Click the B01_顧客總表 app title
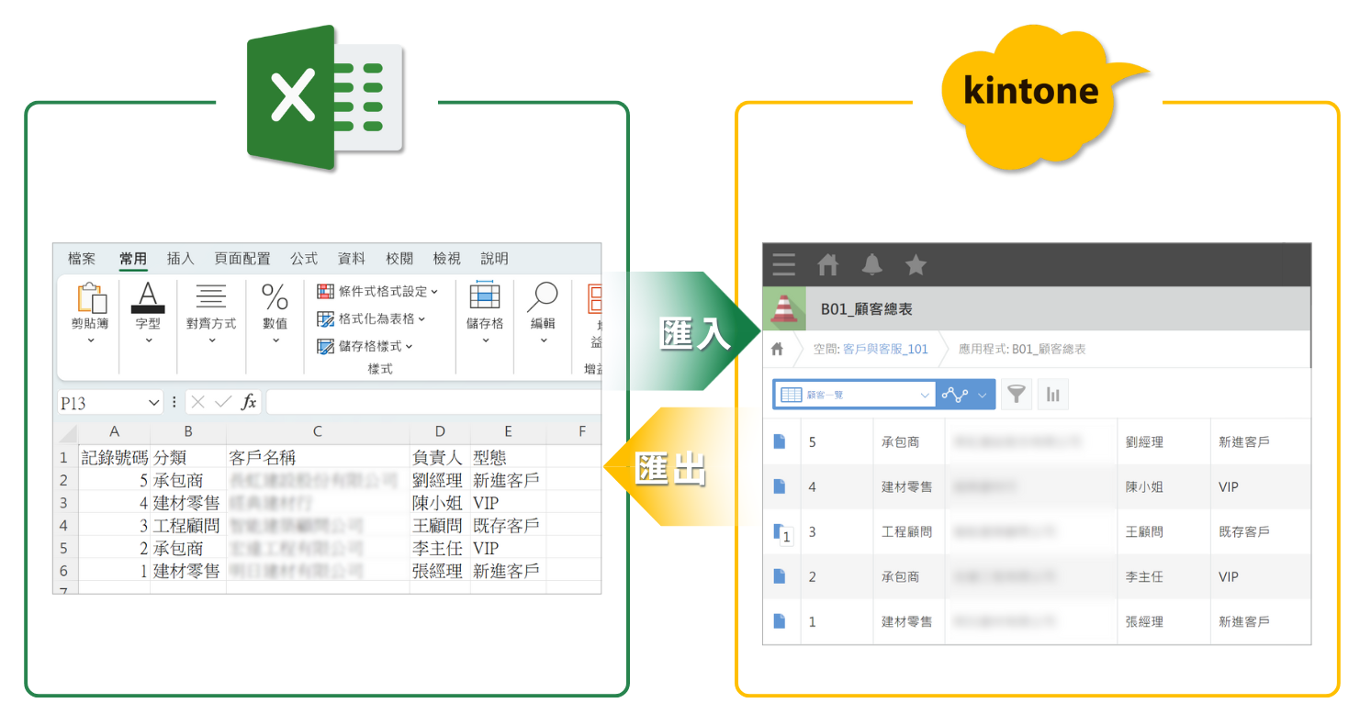Image resolution: width=1371 pixels, height=714 pixels. [866, 310]
